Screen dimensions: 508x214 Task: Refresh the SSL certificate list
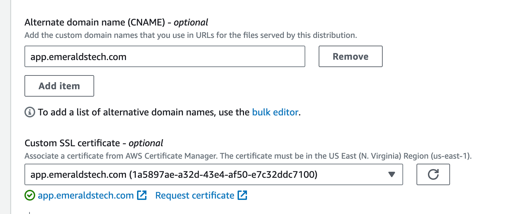(x=433, y=174)
